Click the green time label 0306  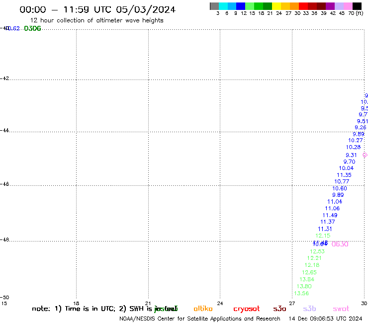(x=32, y=29)
